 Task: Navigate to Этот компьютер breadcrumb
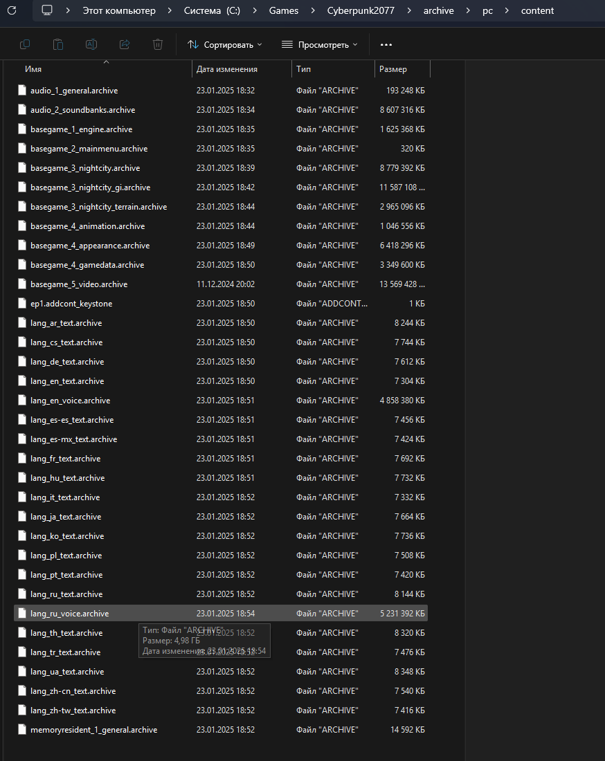[x=119, y=10]
